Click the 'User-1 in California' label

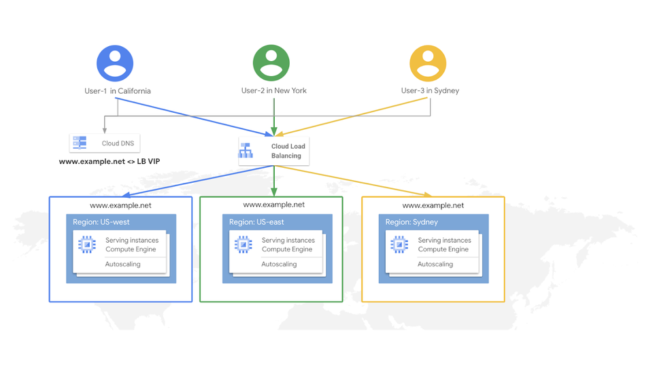[x=118, y=91]
